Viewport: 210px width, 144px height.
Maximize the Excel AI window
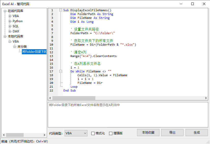(x=192, y=4)
